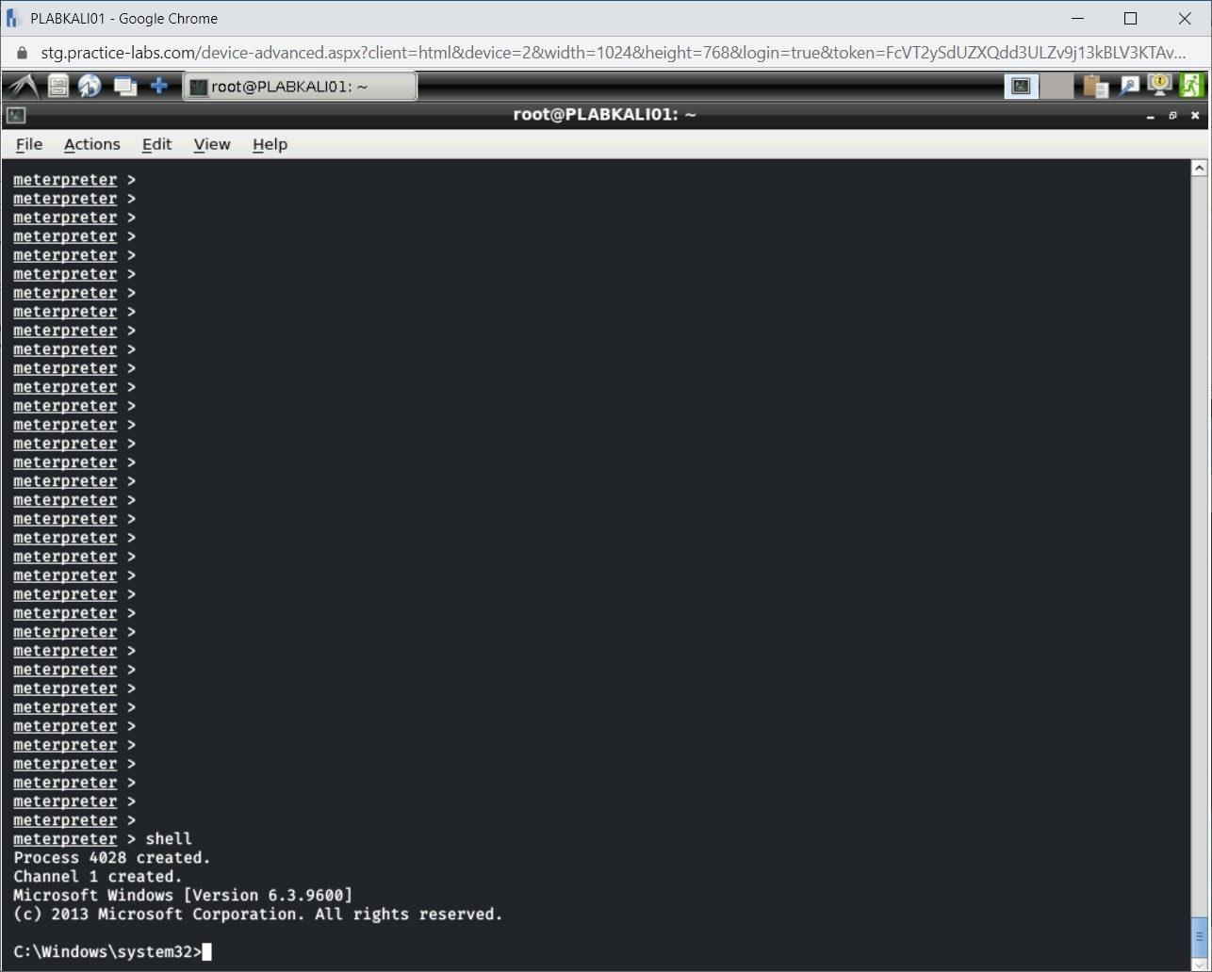Click the green logout exit icon
This screenshot has width=1212, height=972.
1190,85
